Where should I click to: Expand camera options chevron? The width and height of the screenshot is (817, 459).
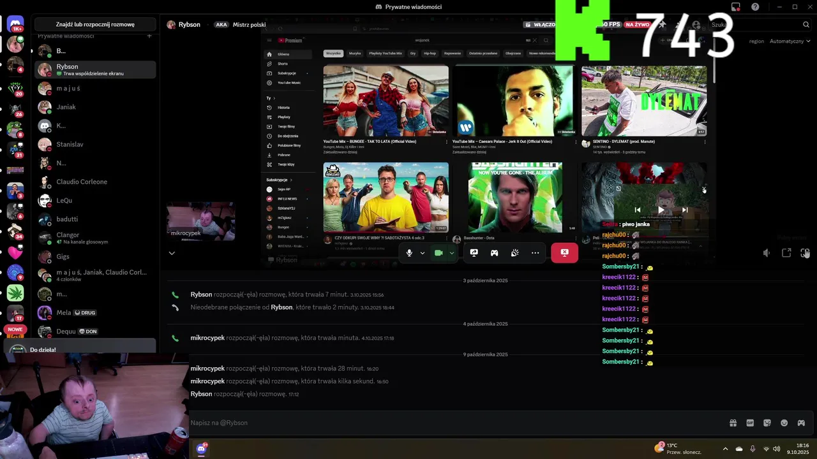(x=451, y=253)
